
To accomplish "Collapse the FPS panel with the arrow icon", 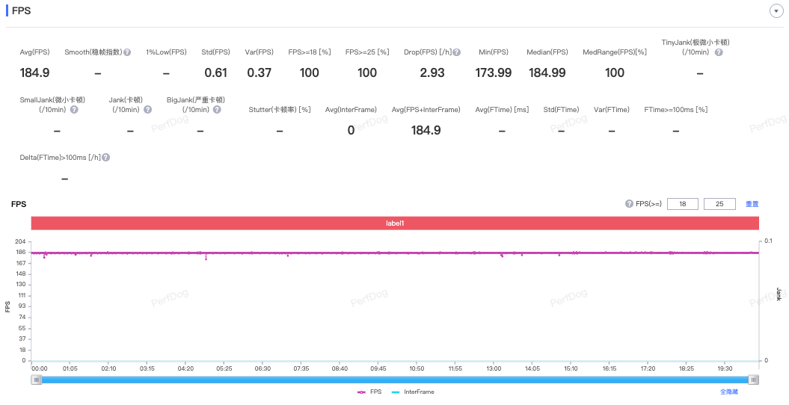I will point(776,11).
